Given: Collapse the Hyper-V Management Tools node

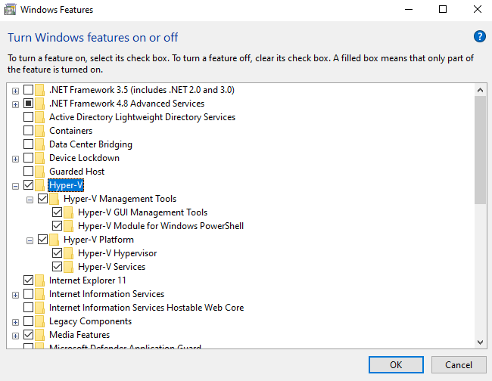Looking at the screenshot, I should (x=30, y=200).
